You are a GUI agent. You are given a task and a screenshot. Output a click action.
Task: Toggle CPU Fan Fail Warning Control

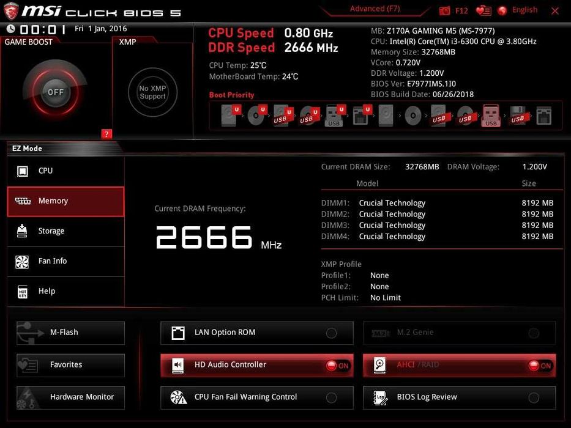256,397
